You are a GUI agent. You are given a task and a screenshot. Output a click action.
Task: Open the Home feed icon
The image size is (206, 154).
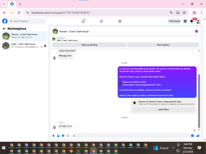point(83,21)
